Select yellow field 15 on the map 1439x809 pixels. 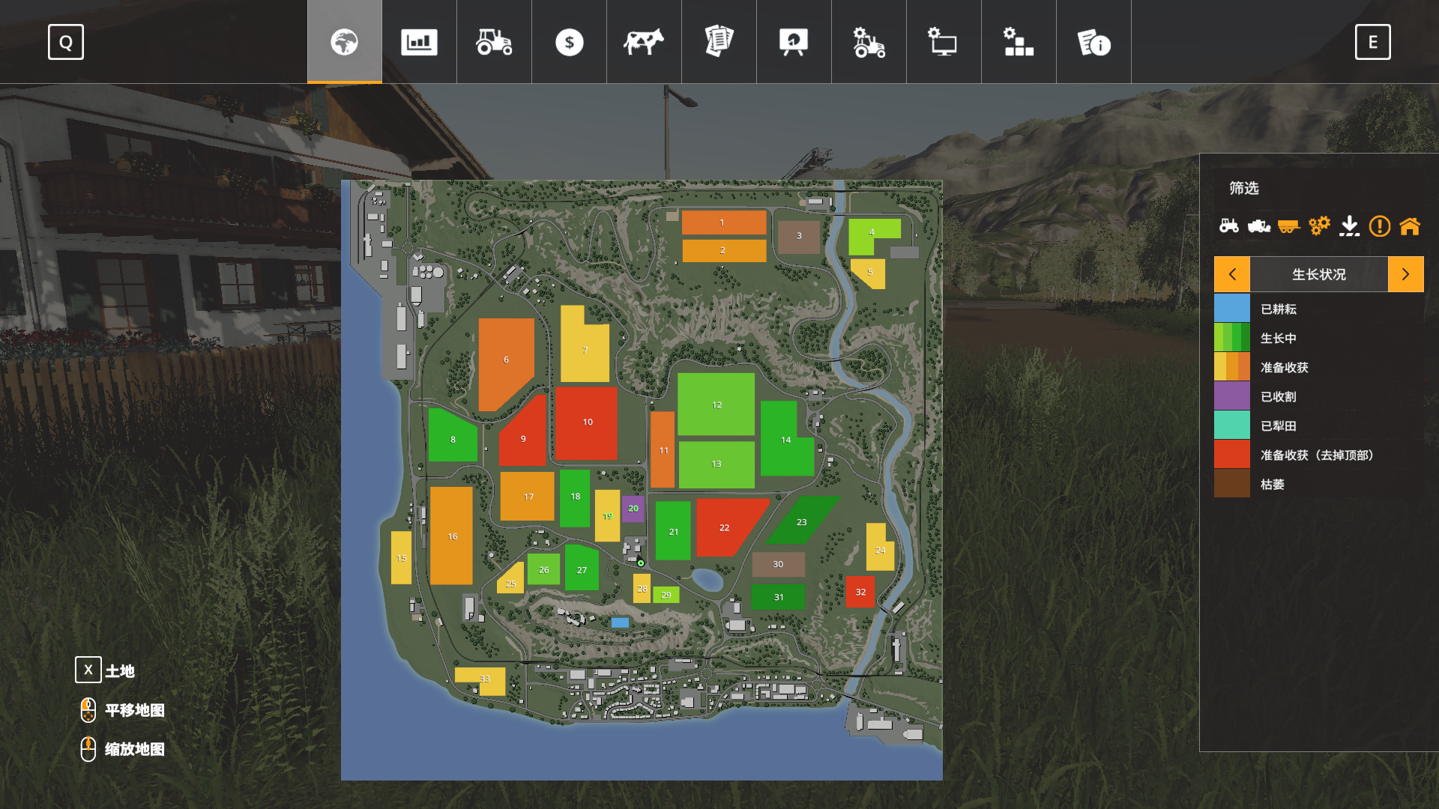coord(402,558)
